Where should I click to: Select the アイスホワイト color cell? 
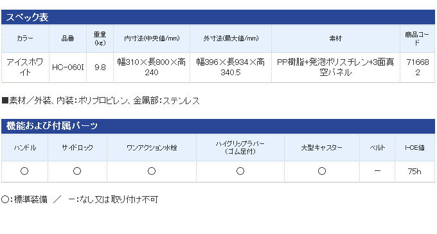[x=25, y=67]
